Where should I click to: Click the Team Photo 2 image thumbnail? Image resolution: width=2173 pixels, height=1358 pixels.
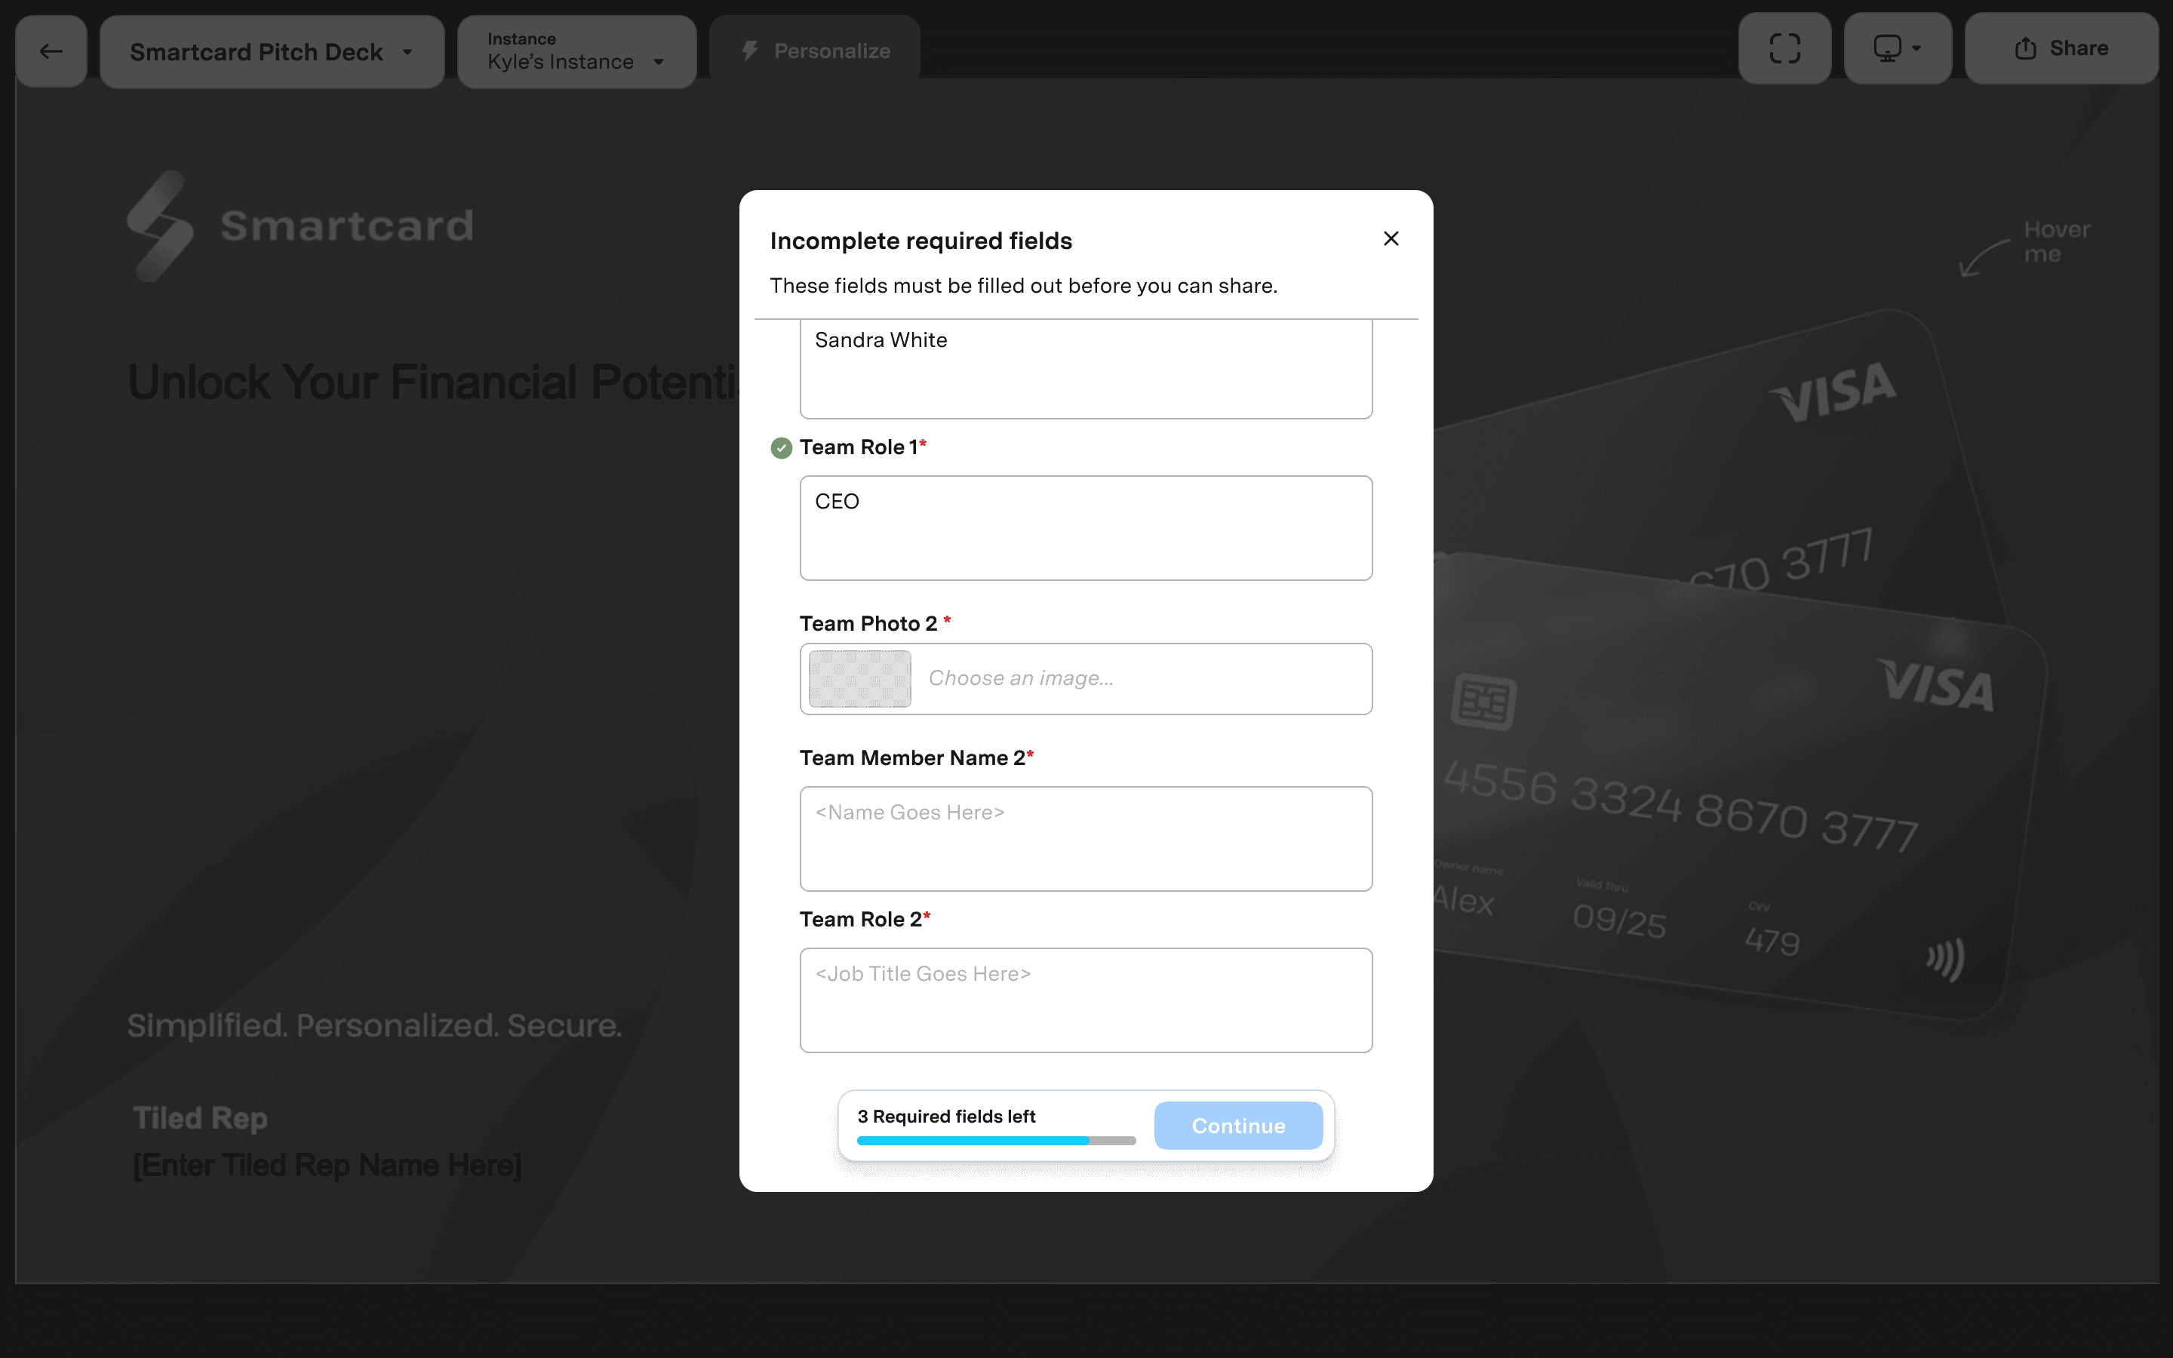[x=859, y=679]
